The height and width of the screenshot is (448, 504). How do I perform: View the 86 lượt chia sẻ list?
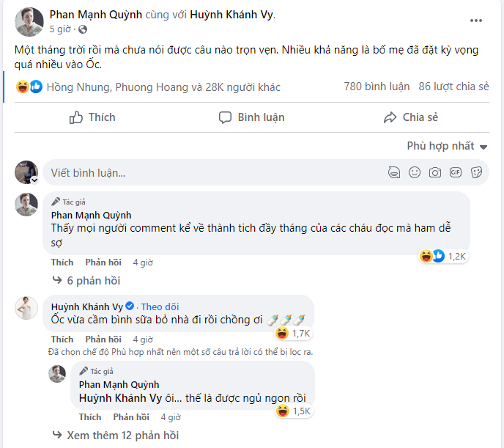453,87
